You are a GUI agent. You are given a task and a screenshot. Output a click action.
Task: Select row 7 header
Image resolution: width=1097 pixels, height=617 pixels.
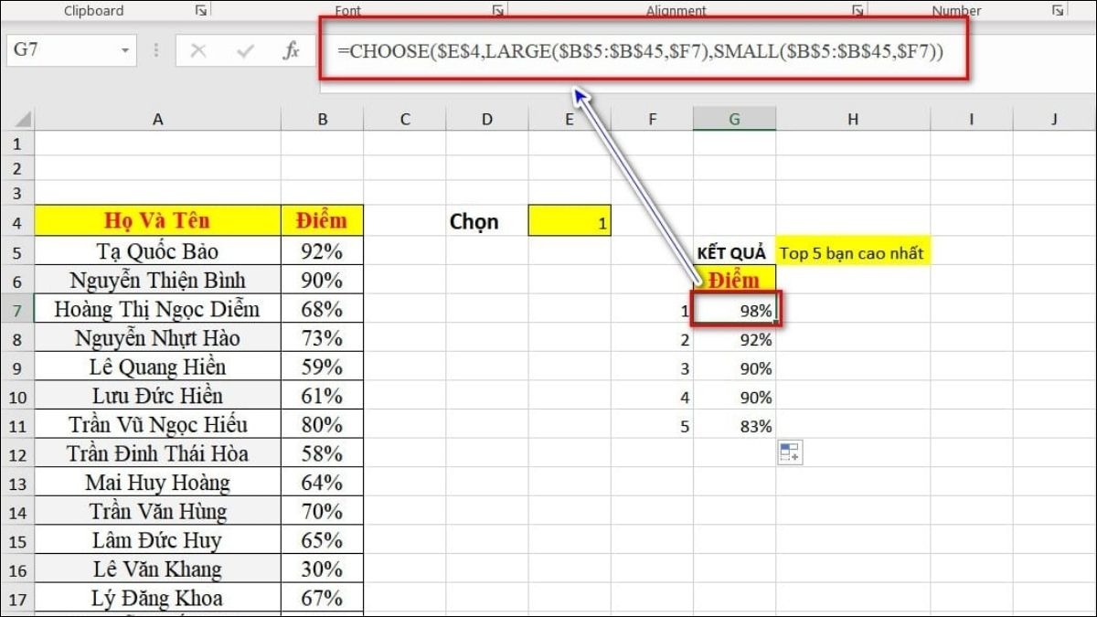17,309
